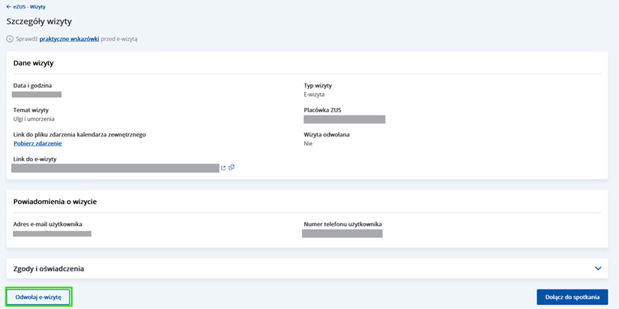Open the Zgody i oświadczenia section header

(49, 268)
